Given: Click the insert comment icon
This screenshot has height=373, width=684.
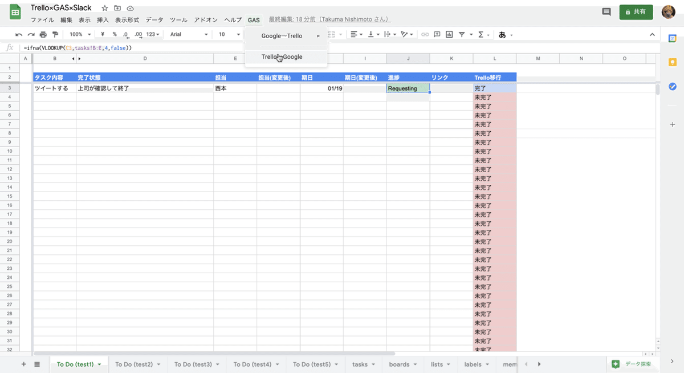Looking at the screenshot, I should point(437,34).
